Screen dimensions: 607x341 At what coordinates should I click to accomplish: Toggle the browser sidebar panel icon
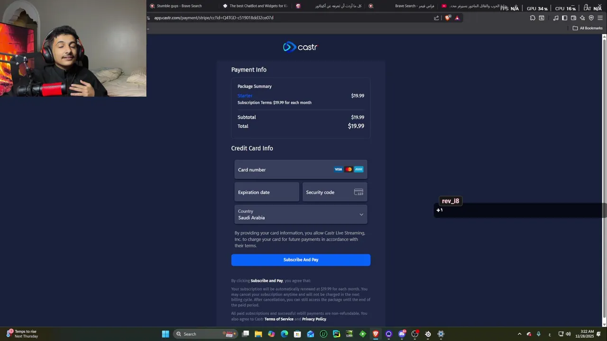coord(564,18)
